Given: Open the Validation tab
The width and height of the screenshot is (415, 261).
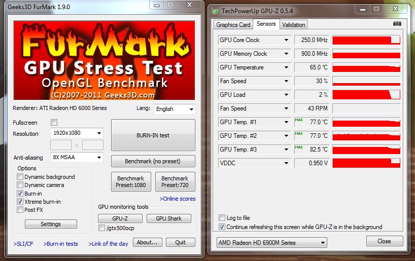Looking at the screenshot, I should tap(293, 24).
